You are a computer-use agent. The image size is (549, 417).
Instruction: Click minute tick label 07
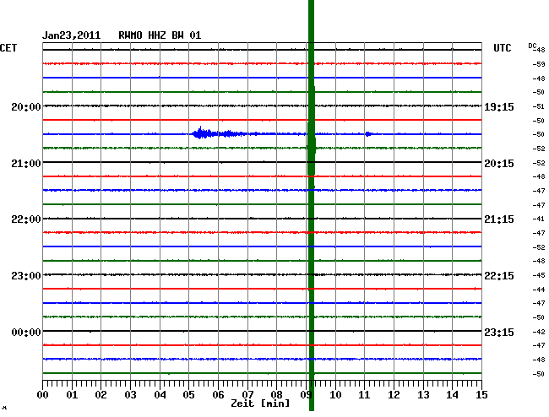tap(247, 395)
